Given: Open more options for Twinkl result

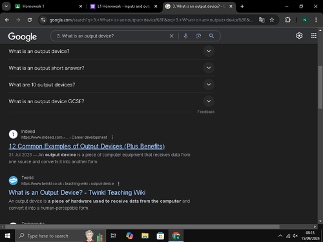Looking at the screenshot, I should [x=119, y=184].
